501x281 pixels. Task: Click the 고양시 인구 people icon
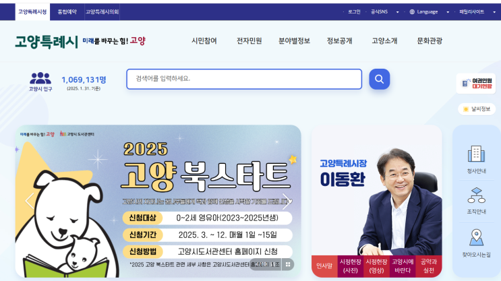coord(40,78)
